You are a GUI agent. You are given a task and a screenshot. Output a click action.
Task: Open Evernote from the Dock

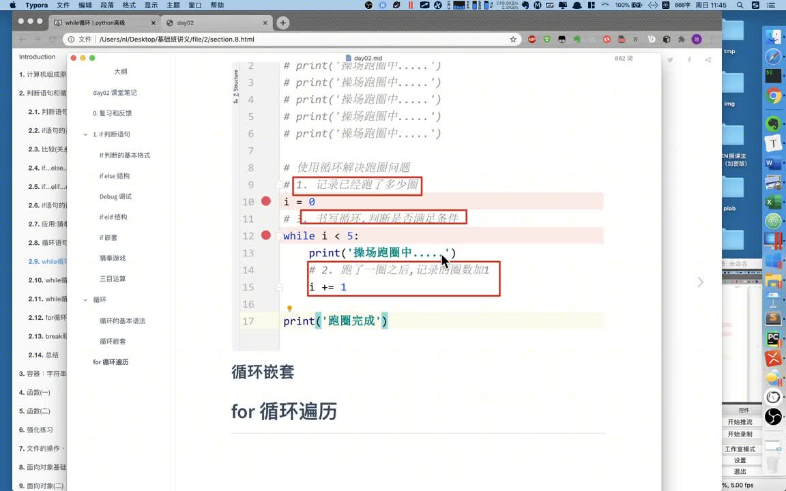(x=774, y=123)
